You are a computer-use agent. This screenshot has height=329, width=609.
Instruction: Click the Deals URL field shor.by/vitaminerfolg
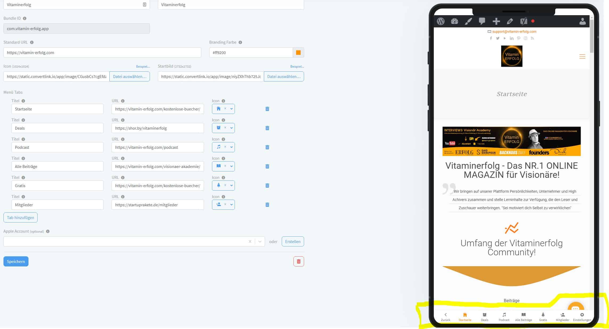pyautogui.click(x=158, y=128)
